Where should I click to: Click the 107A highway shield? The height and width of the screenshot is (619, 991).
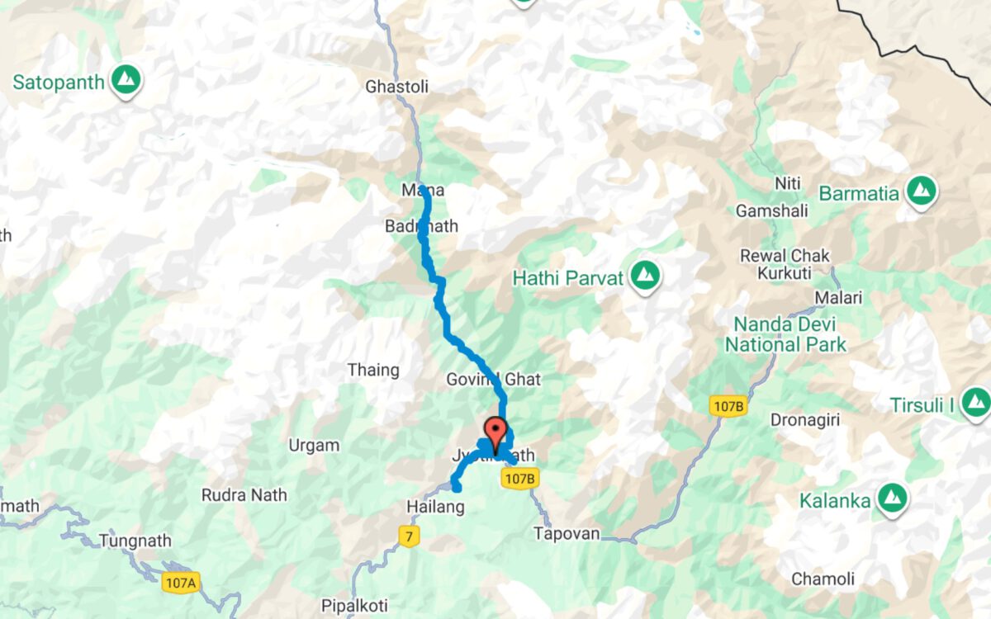pyautogui.click(x=181, y=584)
